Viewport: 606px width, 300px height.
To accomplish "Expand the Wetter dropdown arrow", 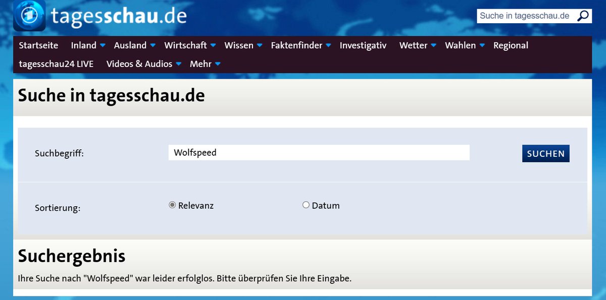I will [434, 45].
